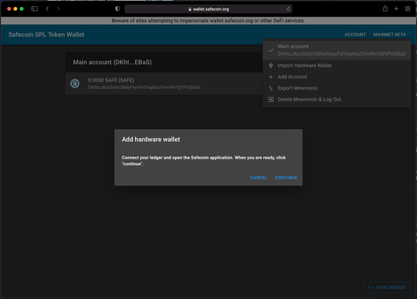Open the ACCOUNT menu in the header

click(x=355, y=35)
